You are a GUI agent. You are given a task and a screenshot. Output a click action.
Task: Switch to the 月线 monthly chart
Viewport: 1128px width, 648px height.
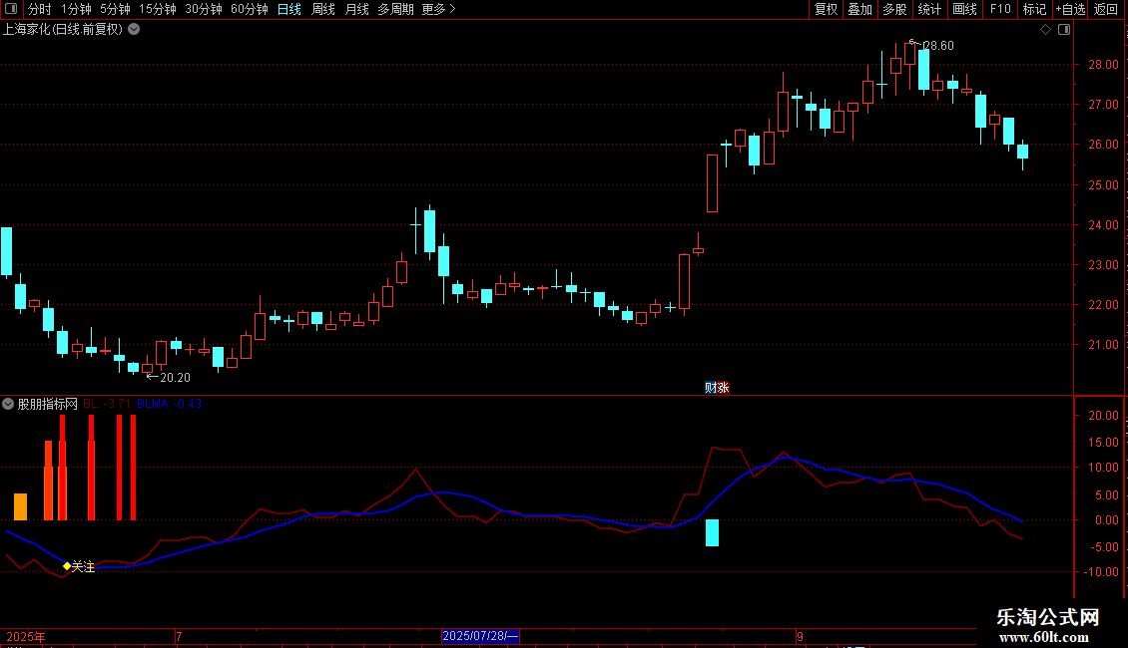pos(356,9)
